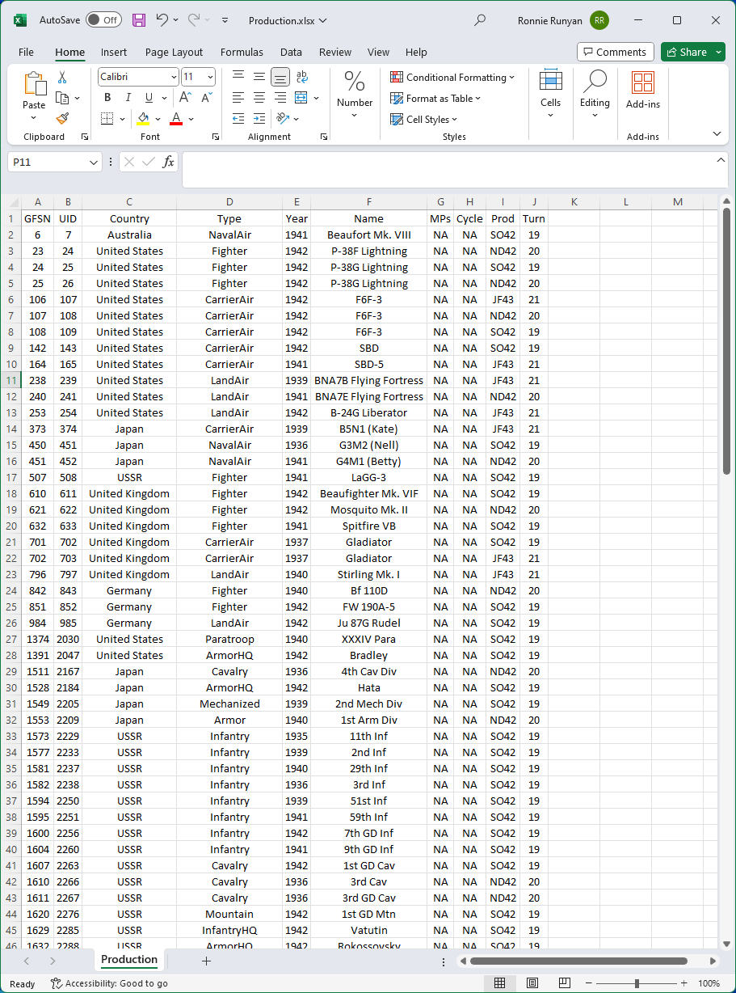Toggle Bold formatting

(x=107, y=97)
